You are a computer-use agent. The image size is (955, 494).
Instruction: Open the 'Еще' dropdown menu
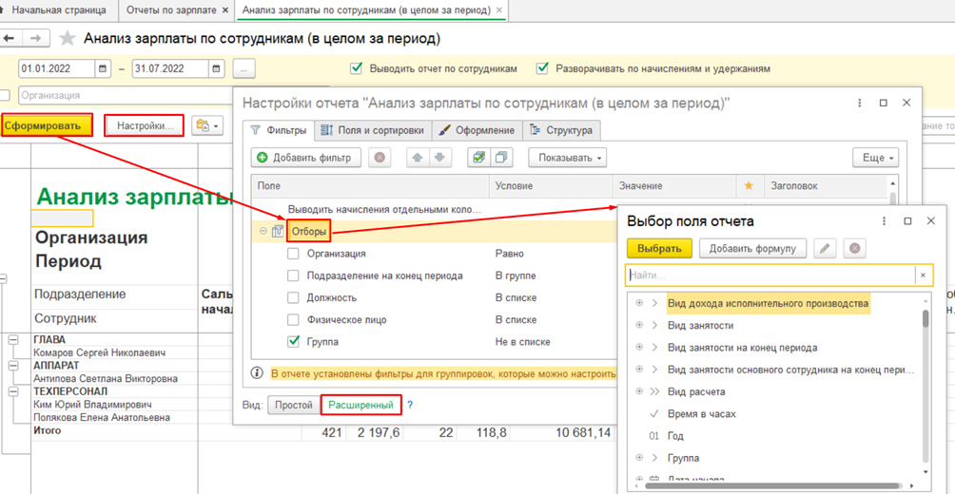[875, 158]
